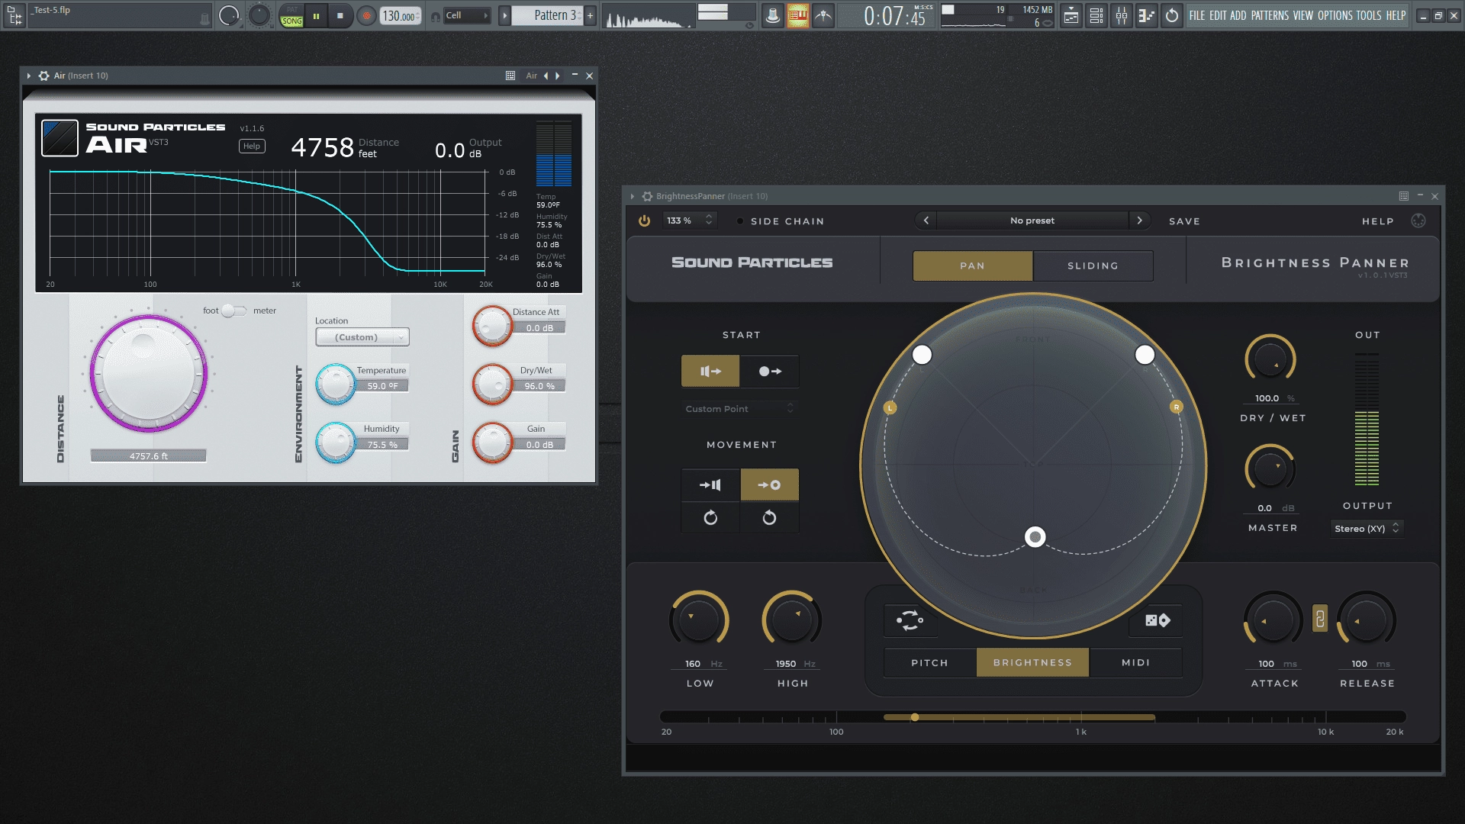Select the PITCH mode tab
This screenshot has width=1465, height=824.
click(929, 662)
